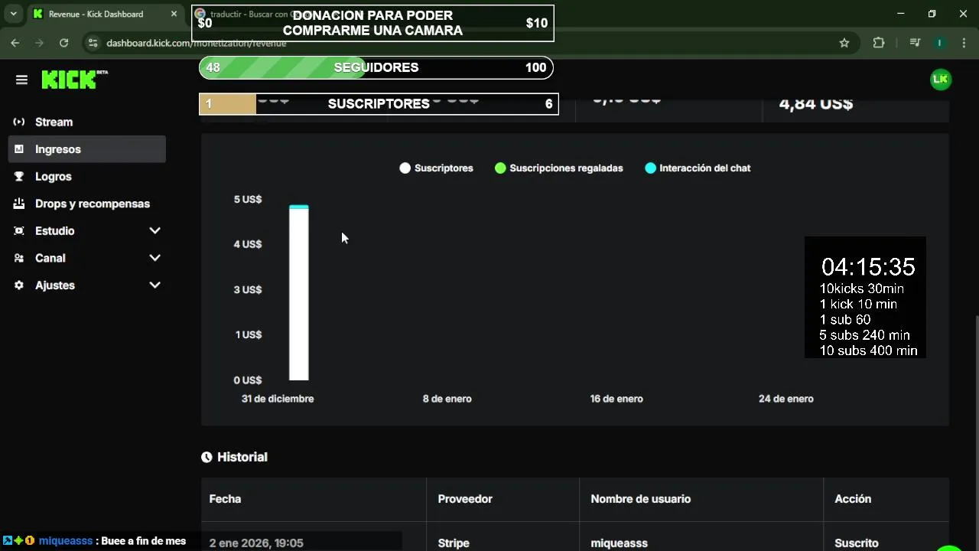Open Chrome profile icon
This screenshot has width=979, height=551.
coord(939,43)
